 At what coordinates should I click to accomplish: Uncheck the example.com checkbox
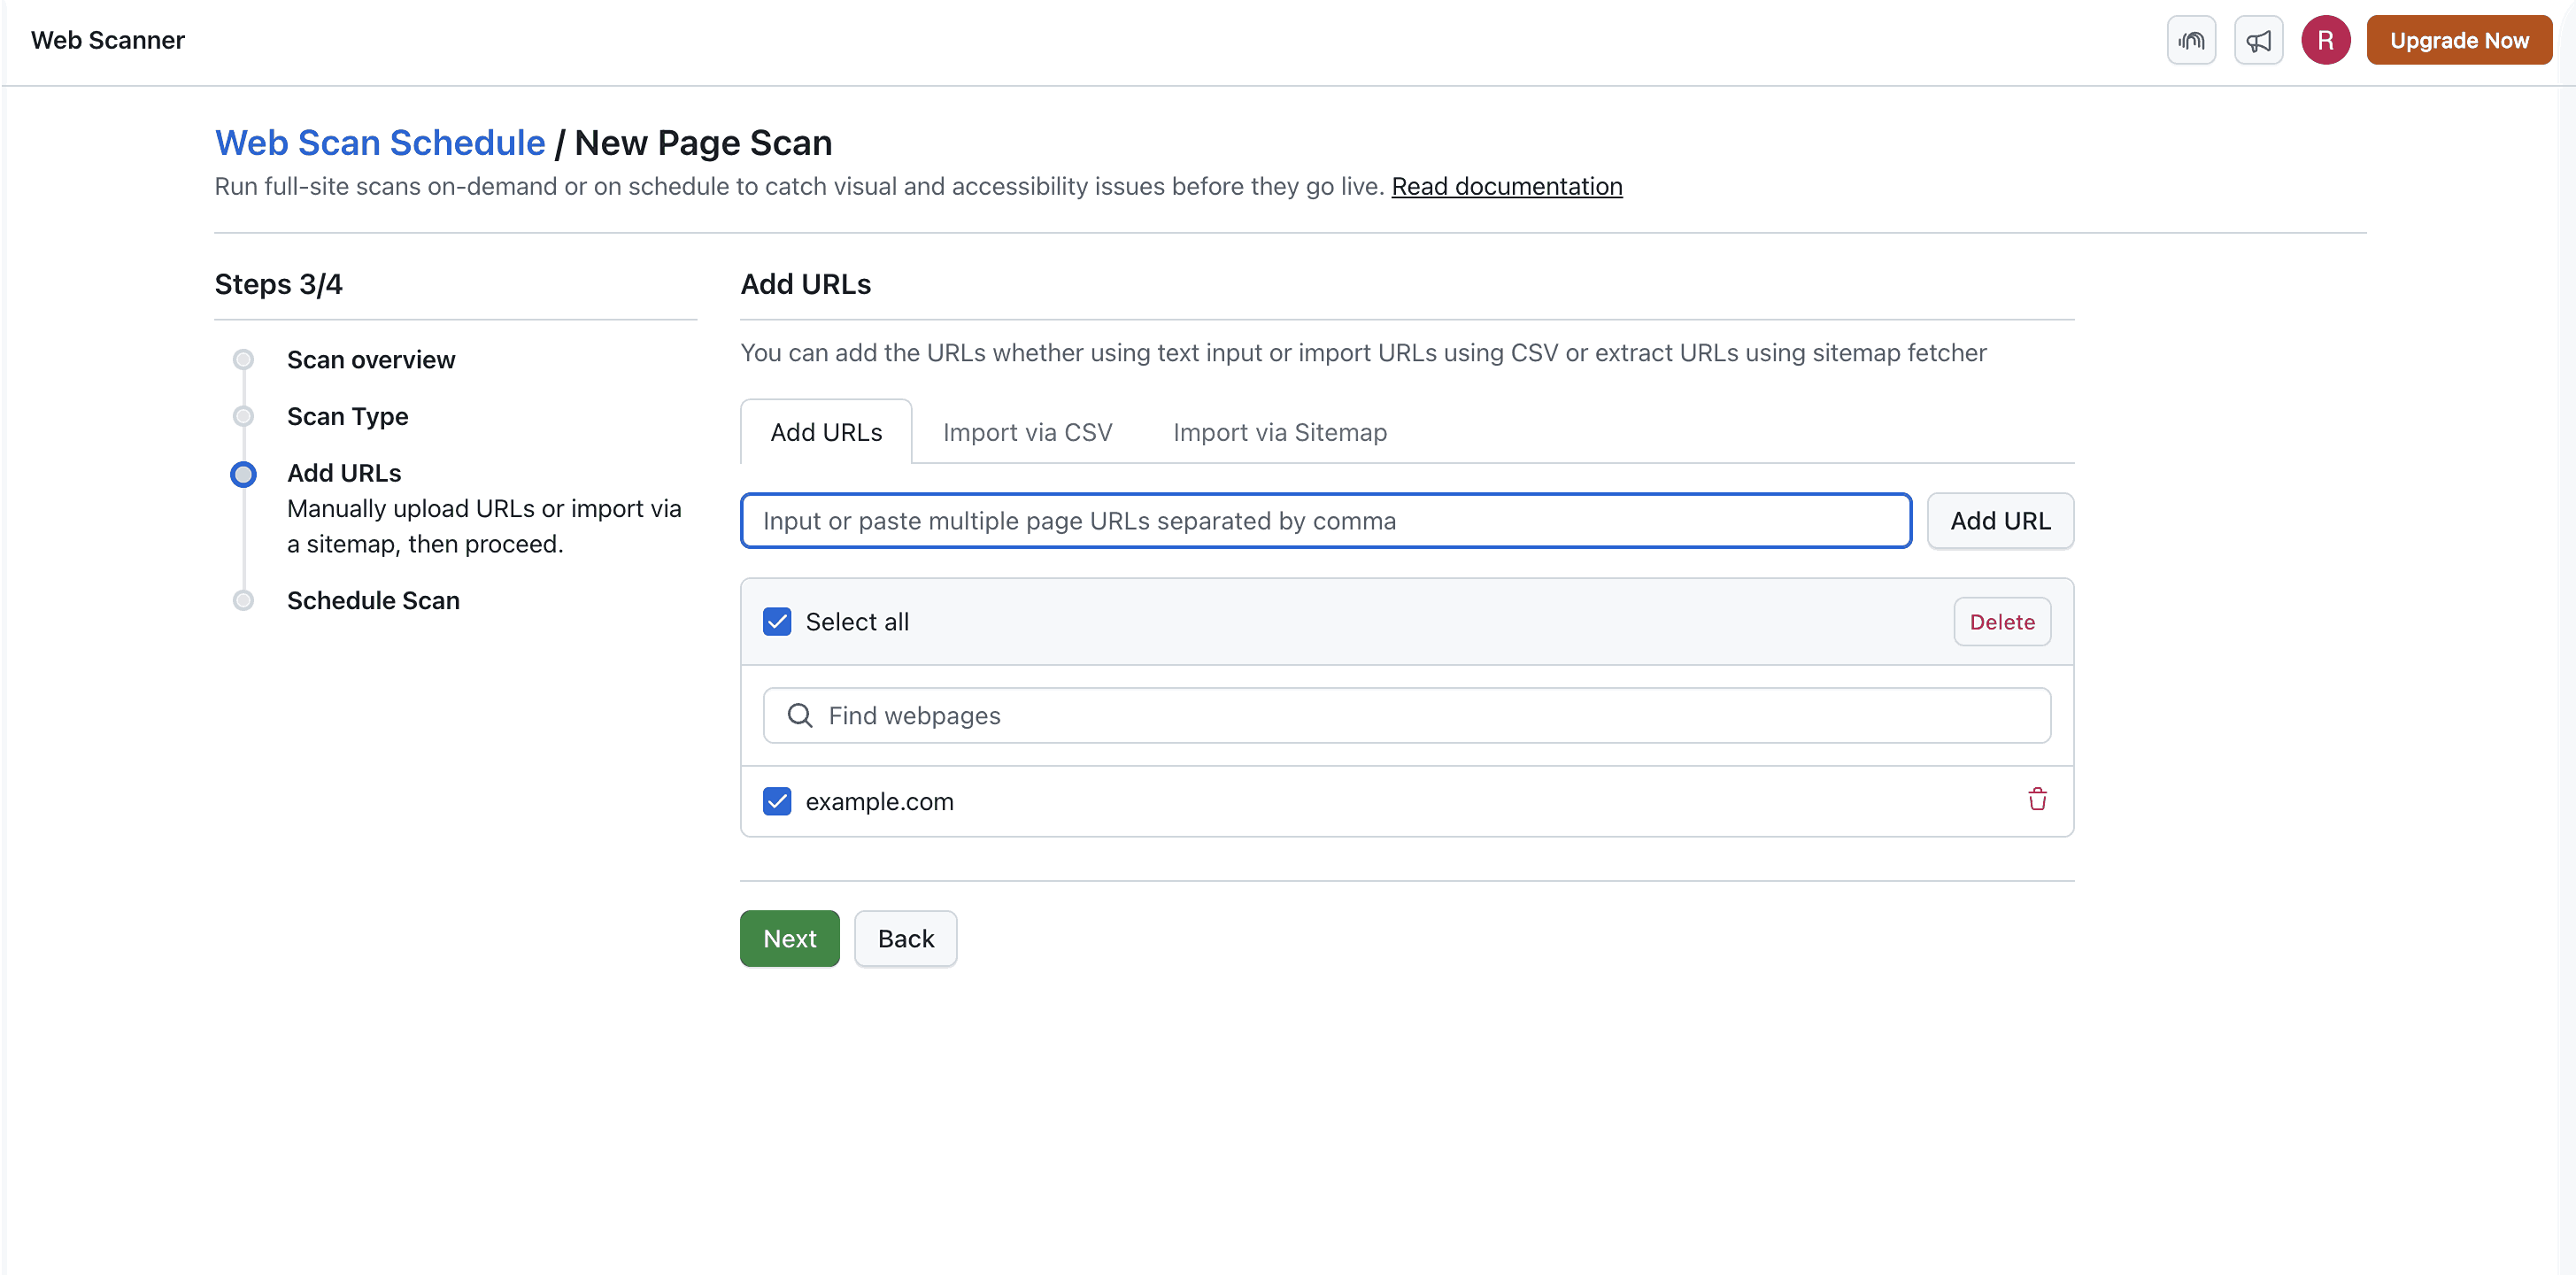777,801
